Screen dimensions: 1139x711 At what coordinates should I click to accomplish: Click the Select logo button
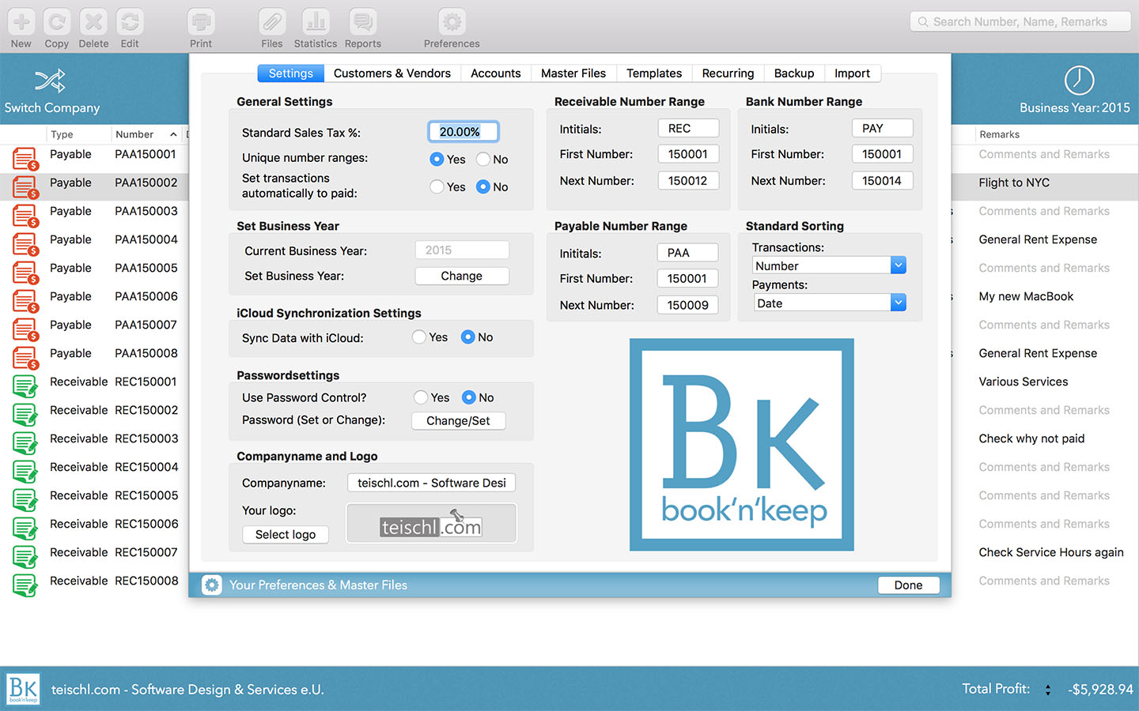[x=286, y=535]
